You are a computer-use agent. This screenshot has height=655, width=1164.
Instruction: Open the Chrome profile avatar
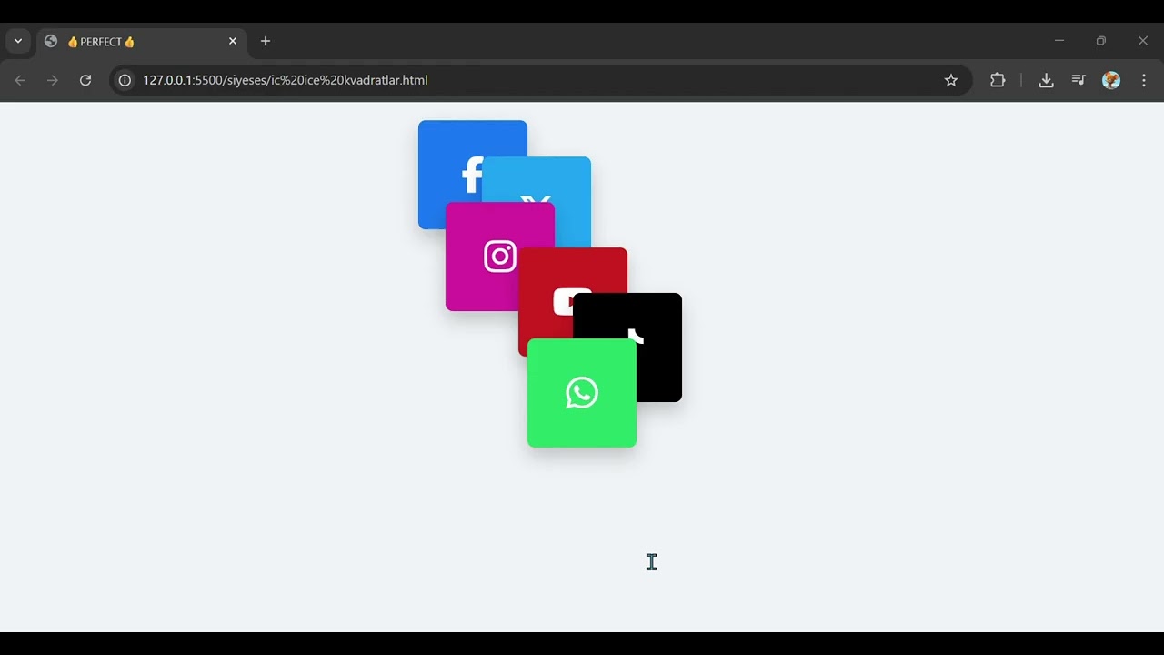(x=1111, y=80)
